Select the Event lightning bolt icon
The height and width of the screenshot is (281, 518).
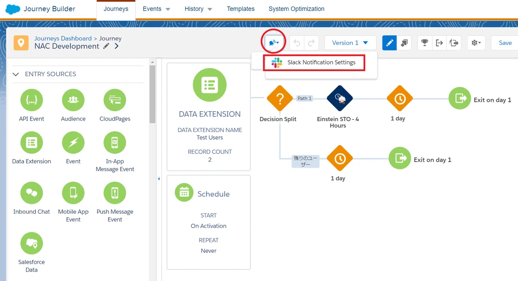pos(73,143)
